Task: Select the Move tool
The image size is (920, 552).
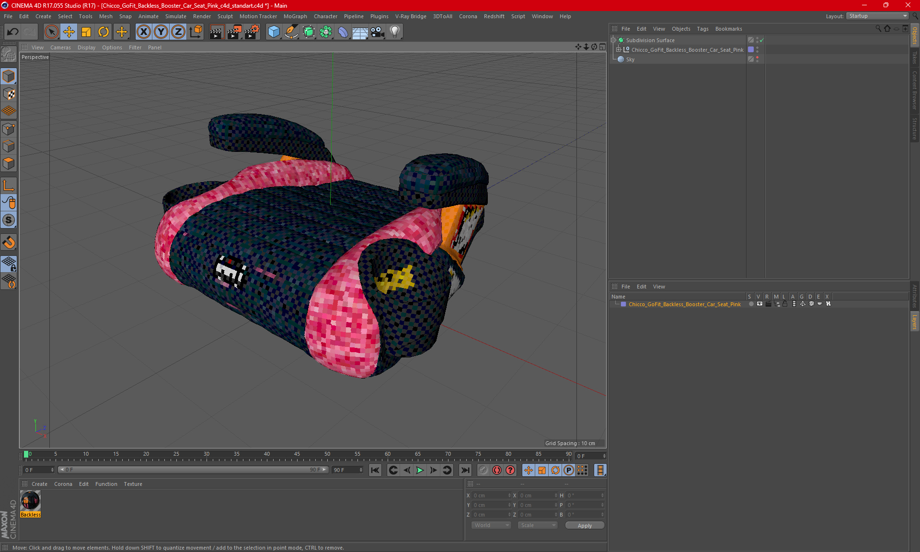Action: (69, 32)
